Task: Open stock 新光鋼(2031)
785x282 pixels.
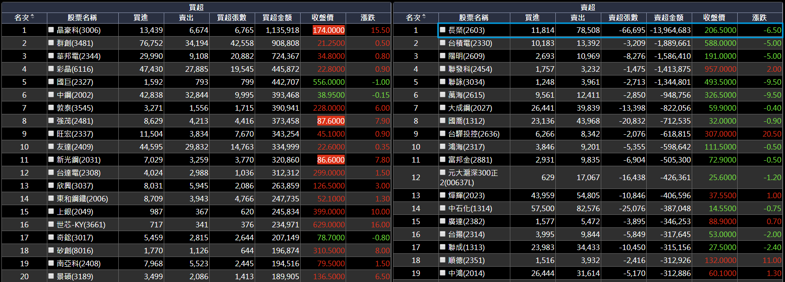Action: click(78, 160)
